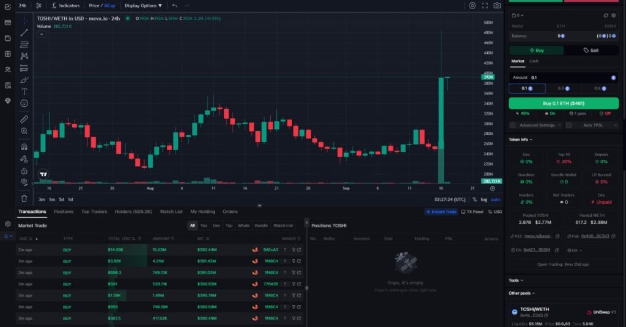Viewport: 626px width, 327px height.
Task: Remove drawings with the trash icon
Action: pyautogui.click(x=24, y=198)
